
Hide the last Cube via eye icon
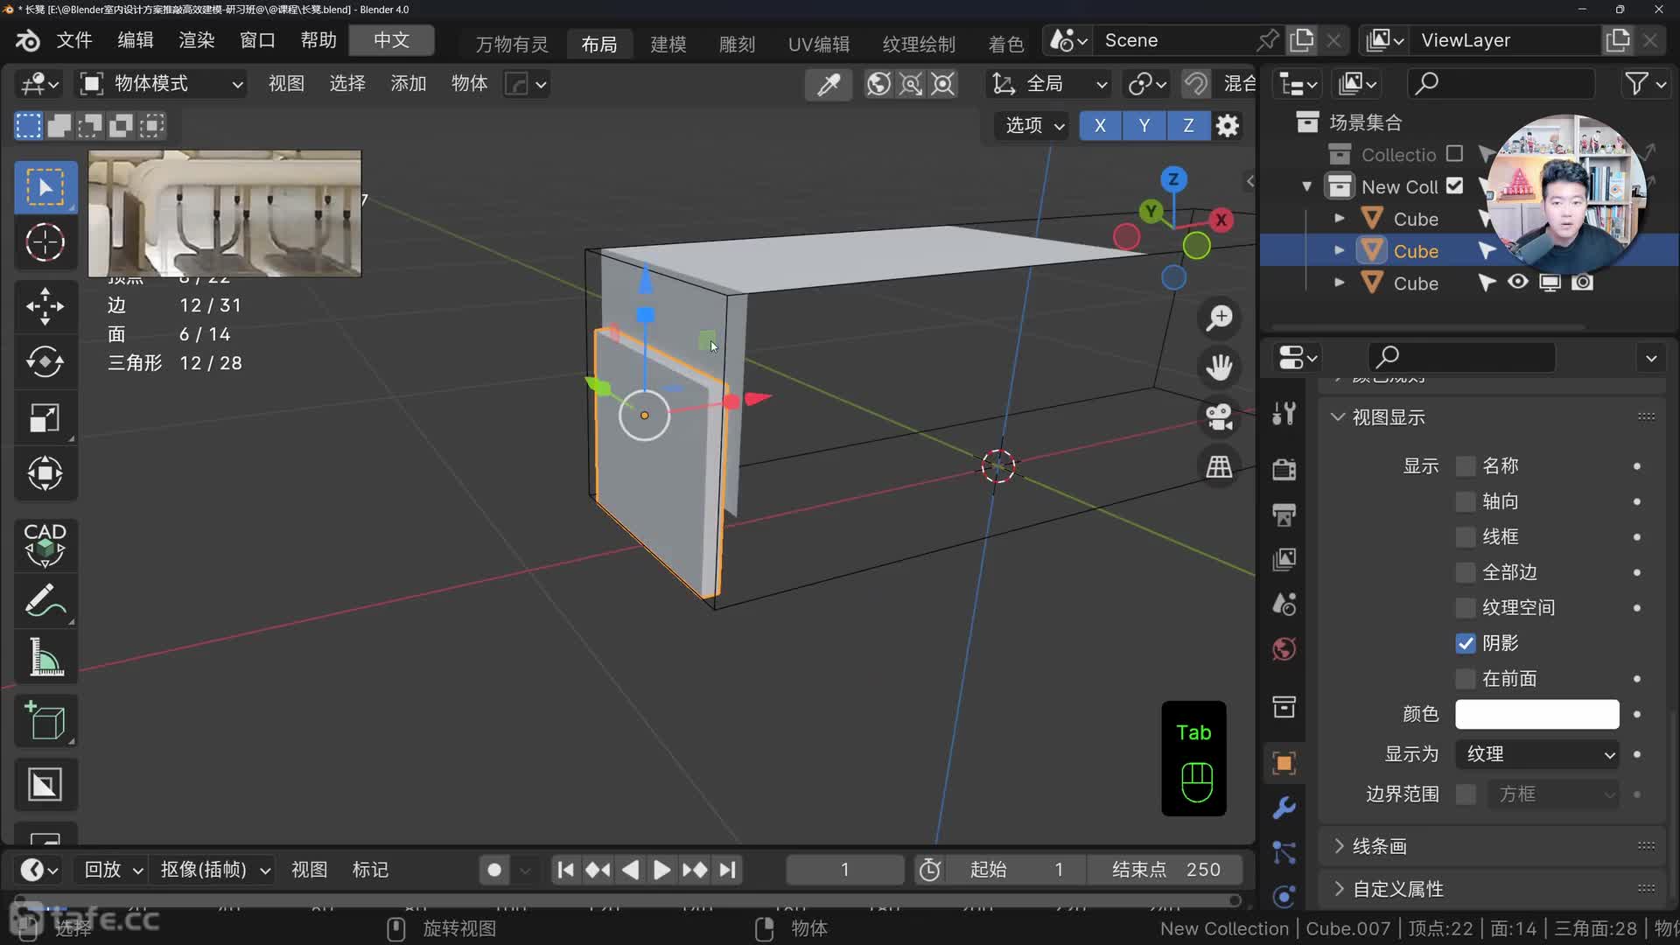point(1518,283)
